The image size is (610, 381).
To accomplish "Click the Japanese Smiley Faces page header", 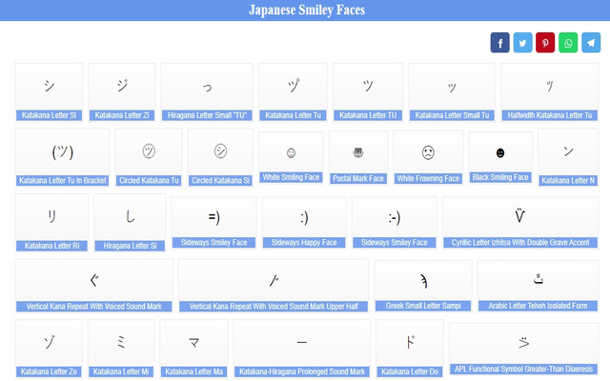I will [305, 10].
